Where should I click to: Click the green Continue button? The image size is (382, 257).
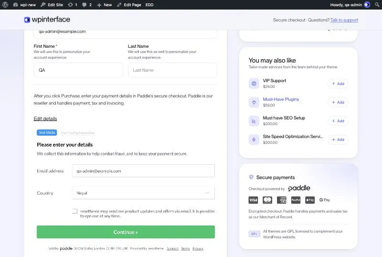pyautogui.click(x=126, y=232)
